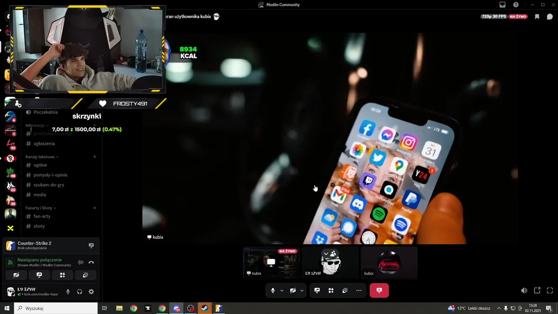This screenshot has width=558, height=314.
Task: Select kubix's live stream thumbnail
Action: [x=271, y=263]
